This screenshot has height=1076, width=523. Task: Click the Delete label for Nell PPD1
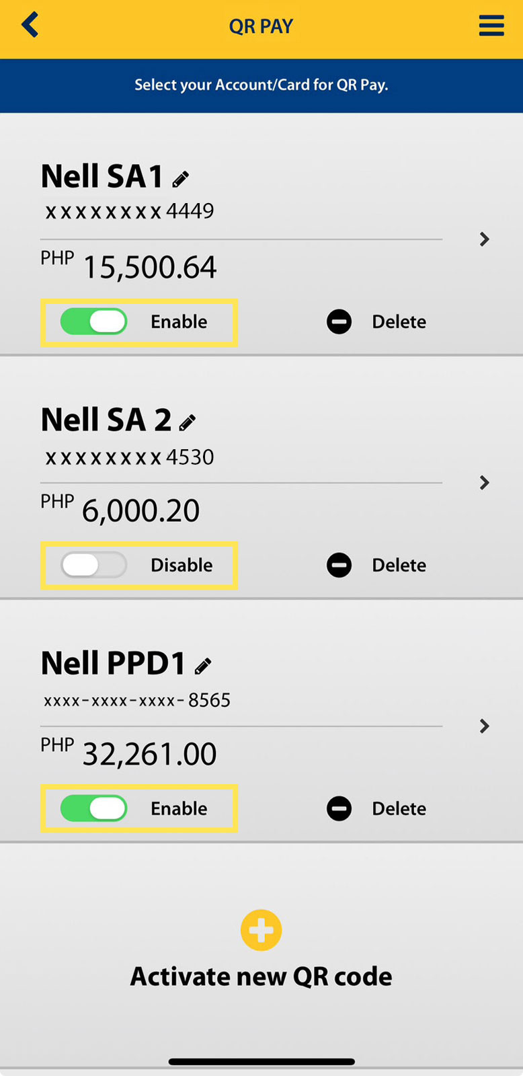pyautogui.click(x=399, y=808)
